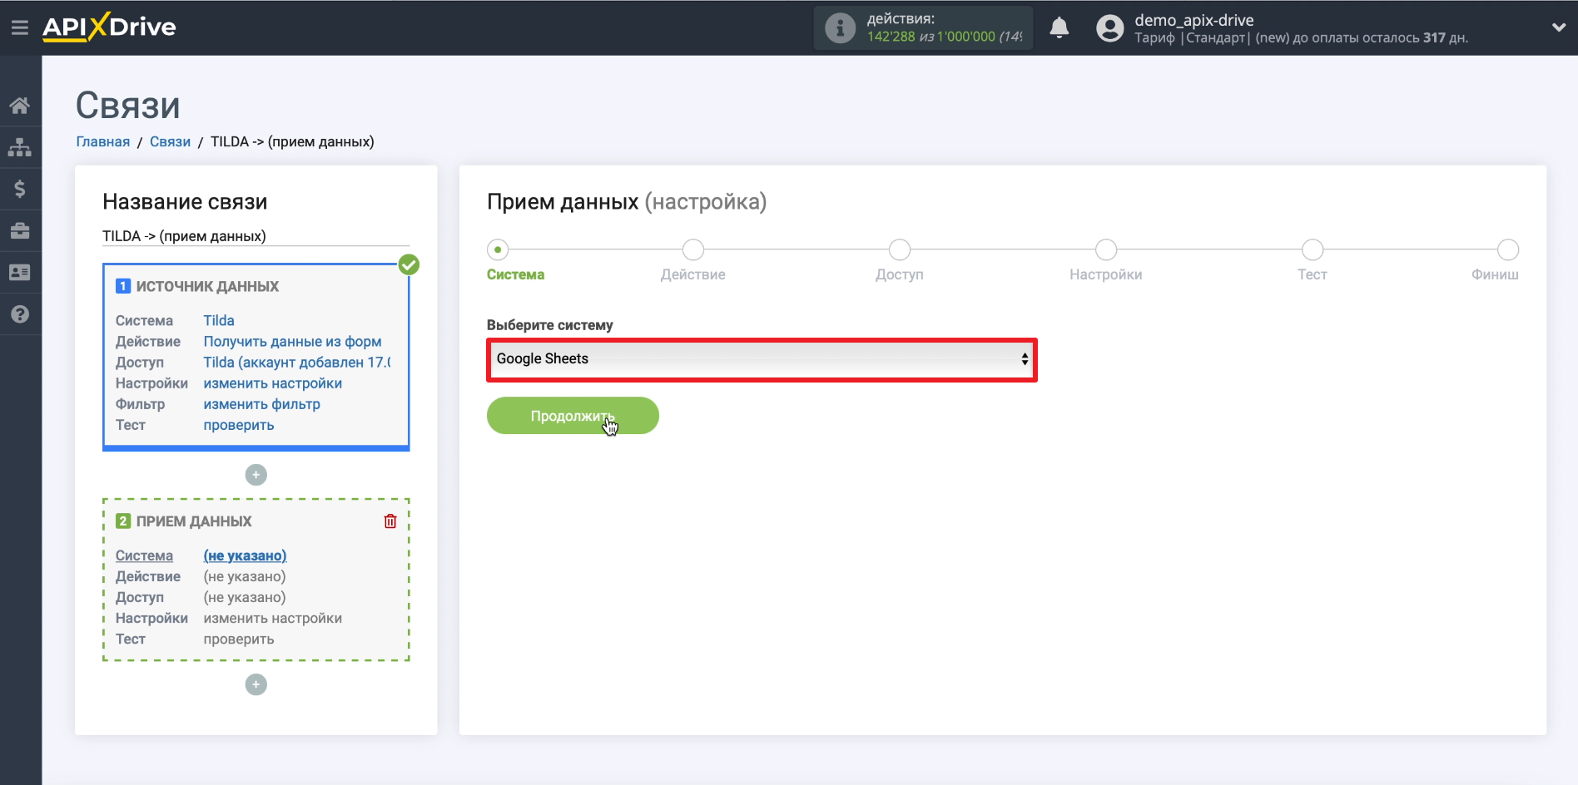Click the plus button between source and receiver blocks
This screenshot has width=1578, height=785.
click(x=256, y=475)
